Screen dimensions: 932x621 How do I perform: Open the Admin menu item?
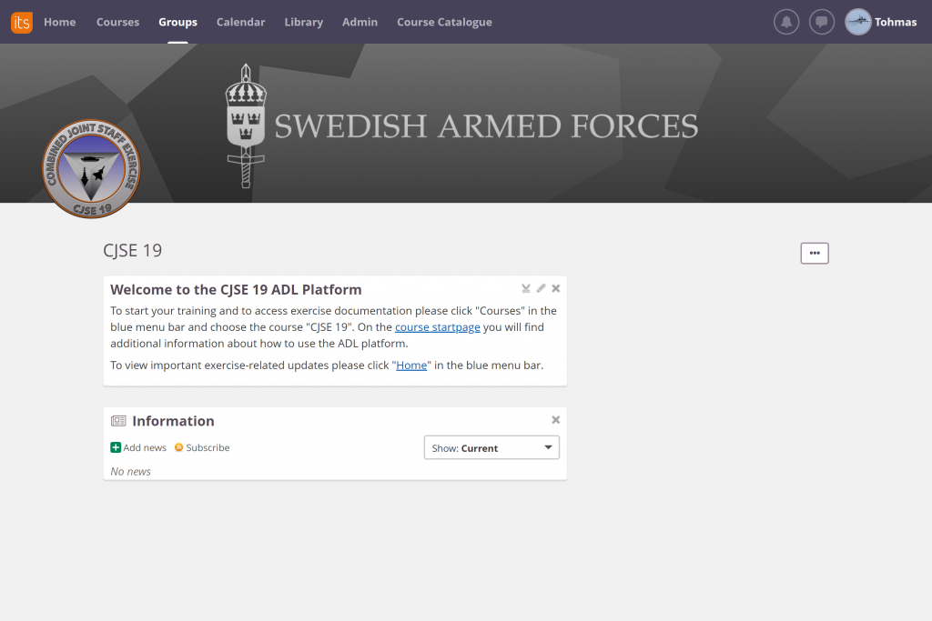pos(360,22)
